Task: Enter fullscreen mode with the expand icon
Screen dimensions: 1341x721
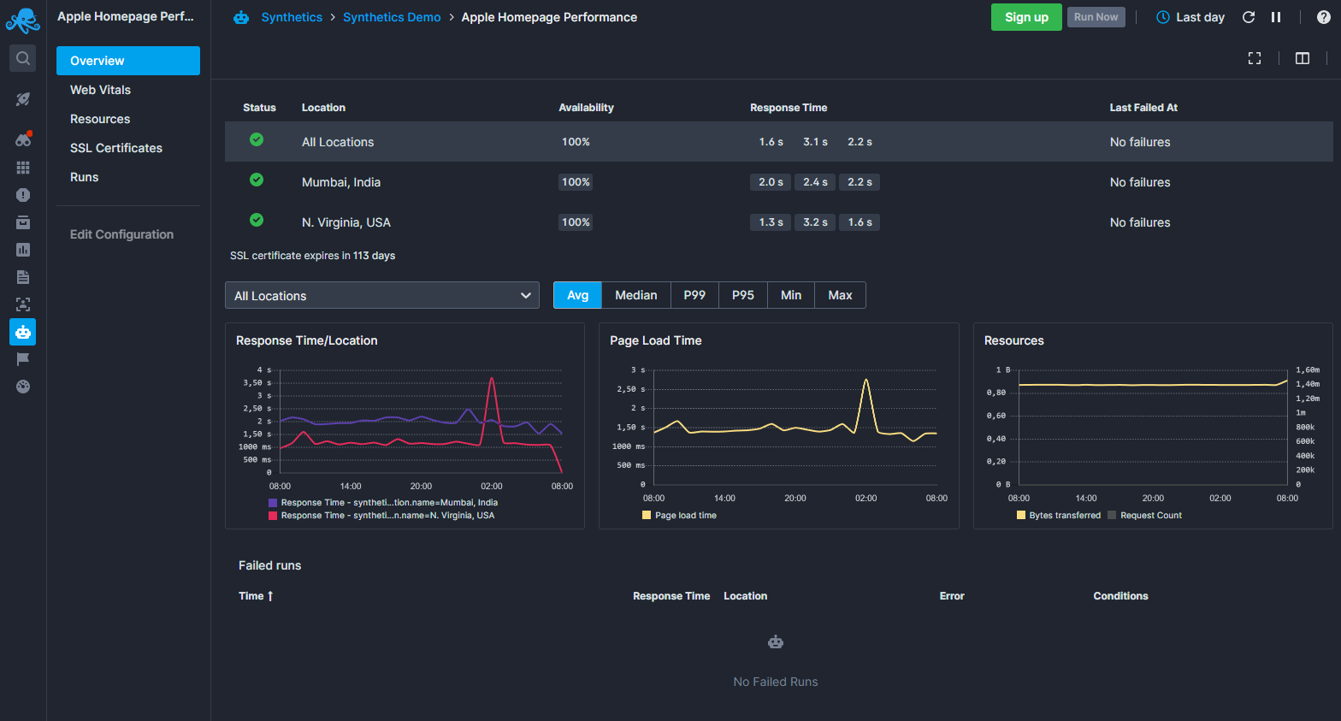Action: click(x=1255, y=58)
